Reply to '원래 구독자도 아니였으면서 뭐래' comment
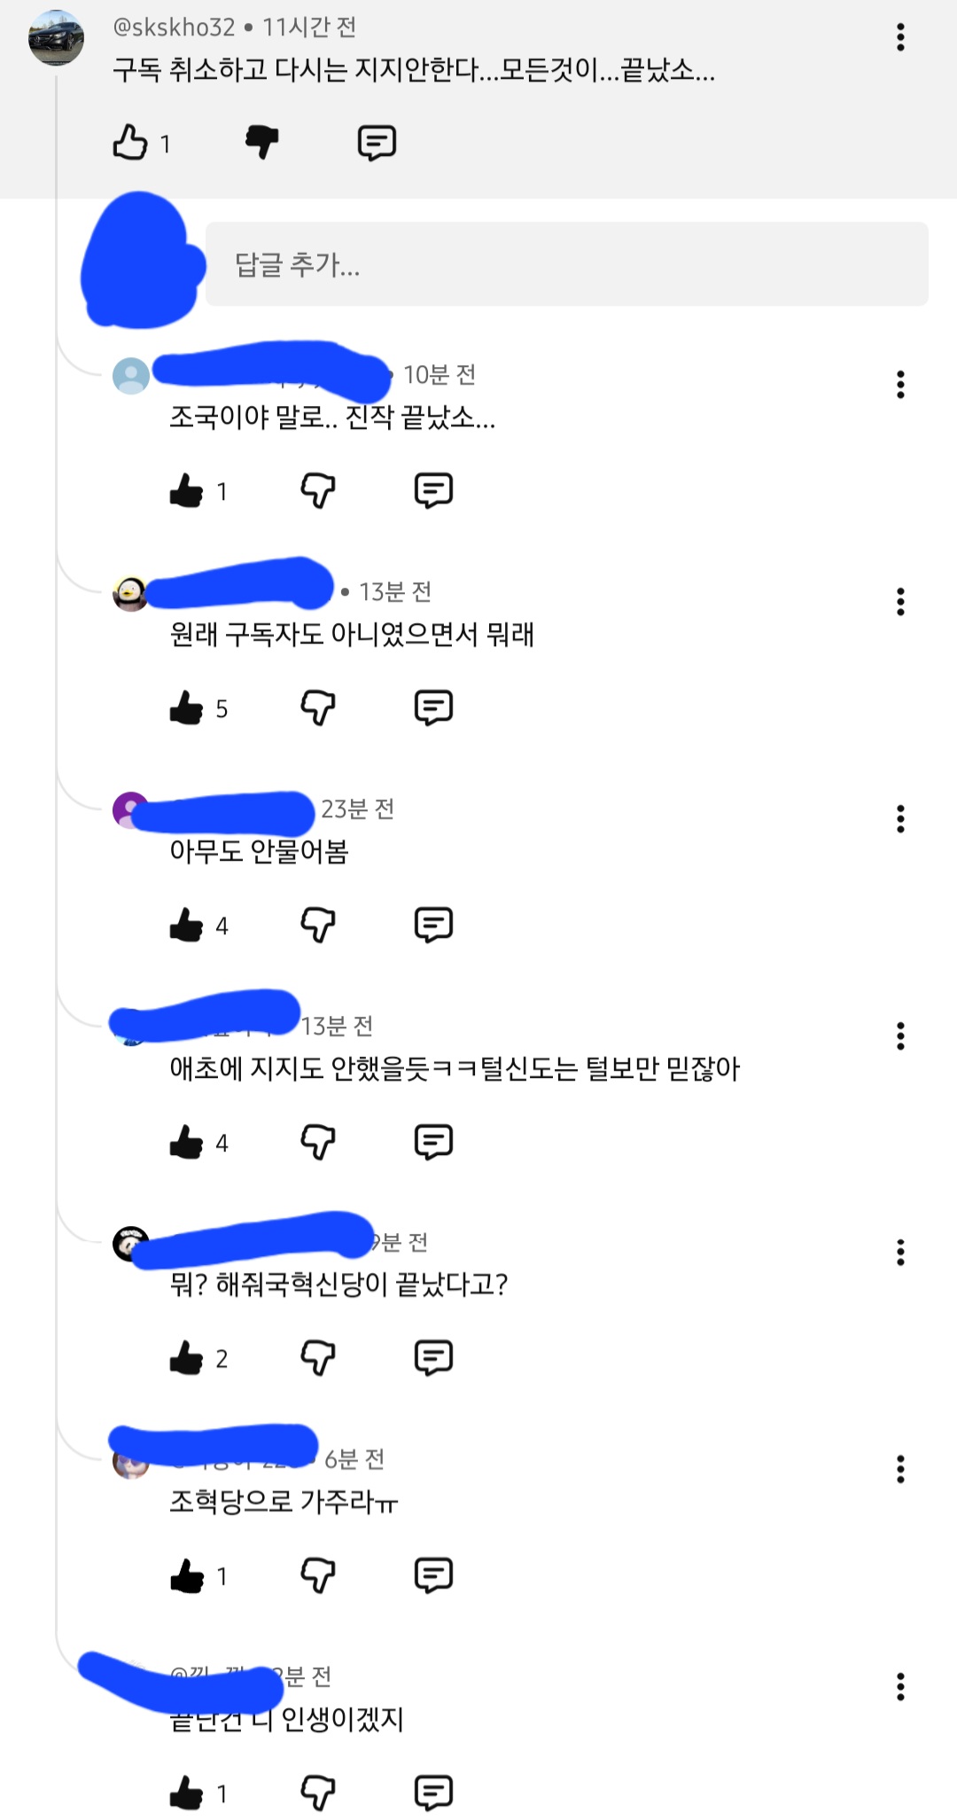The image size is (957, 1820). [x=433, y=707]
